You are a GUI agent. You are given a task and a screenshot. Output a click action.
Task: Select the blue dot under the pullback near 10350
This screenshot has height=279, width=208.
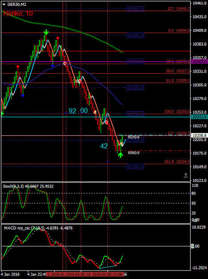coord(52,66)
